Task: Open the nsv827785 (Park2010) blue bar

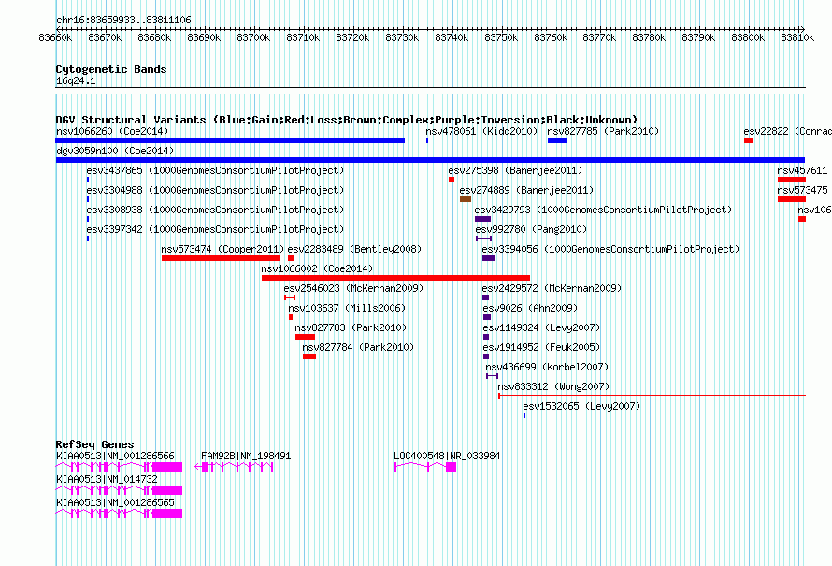Action: pos(556,140)
